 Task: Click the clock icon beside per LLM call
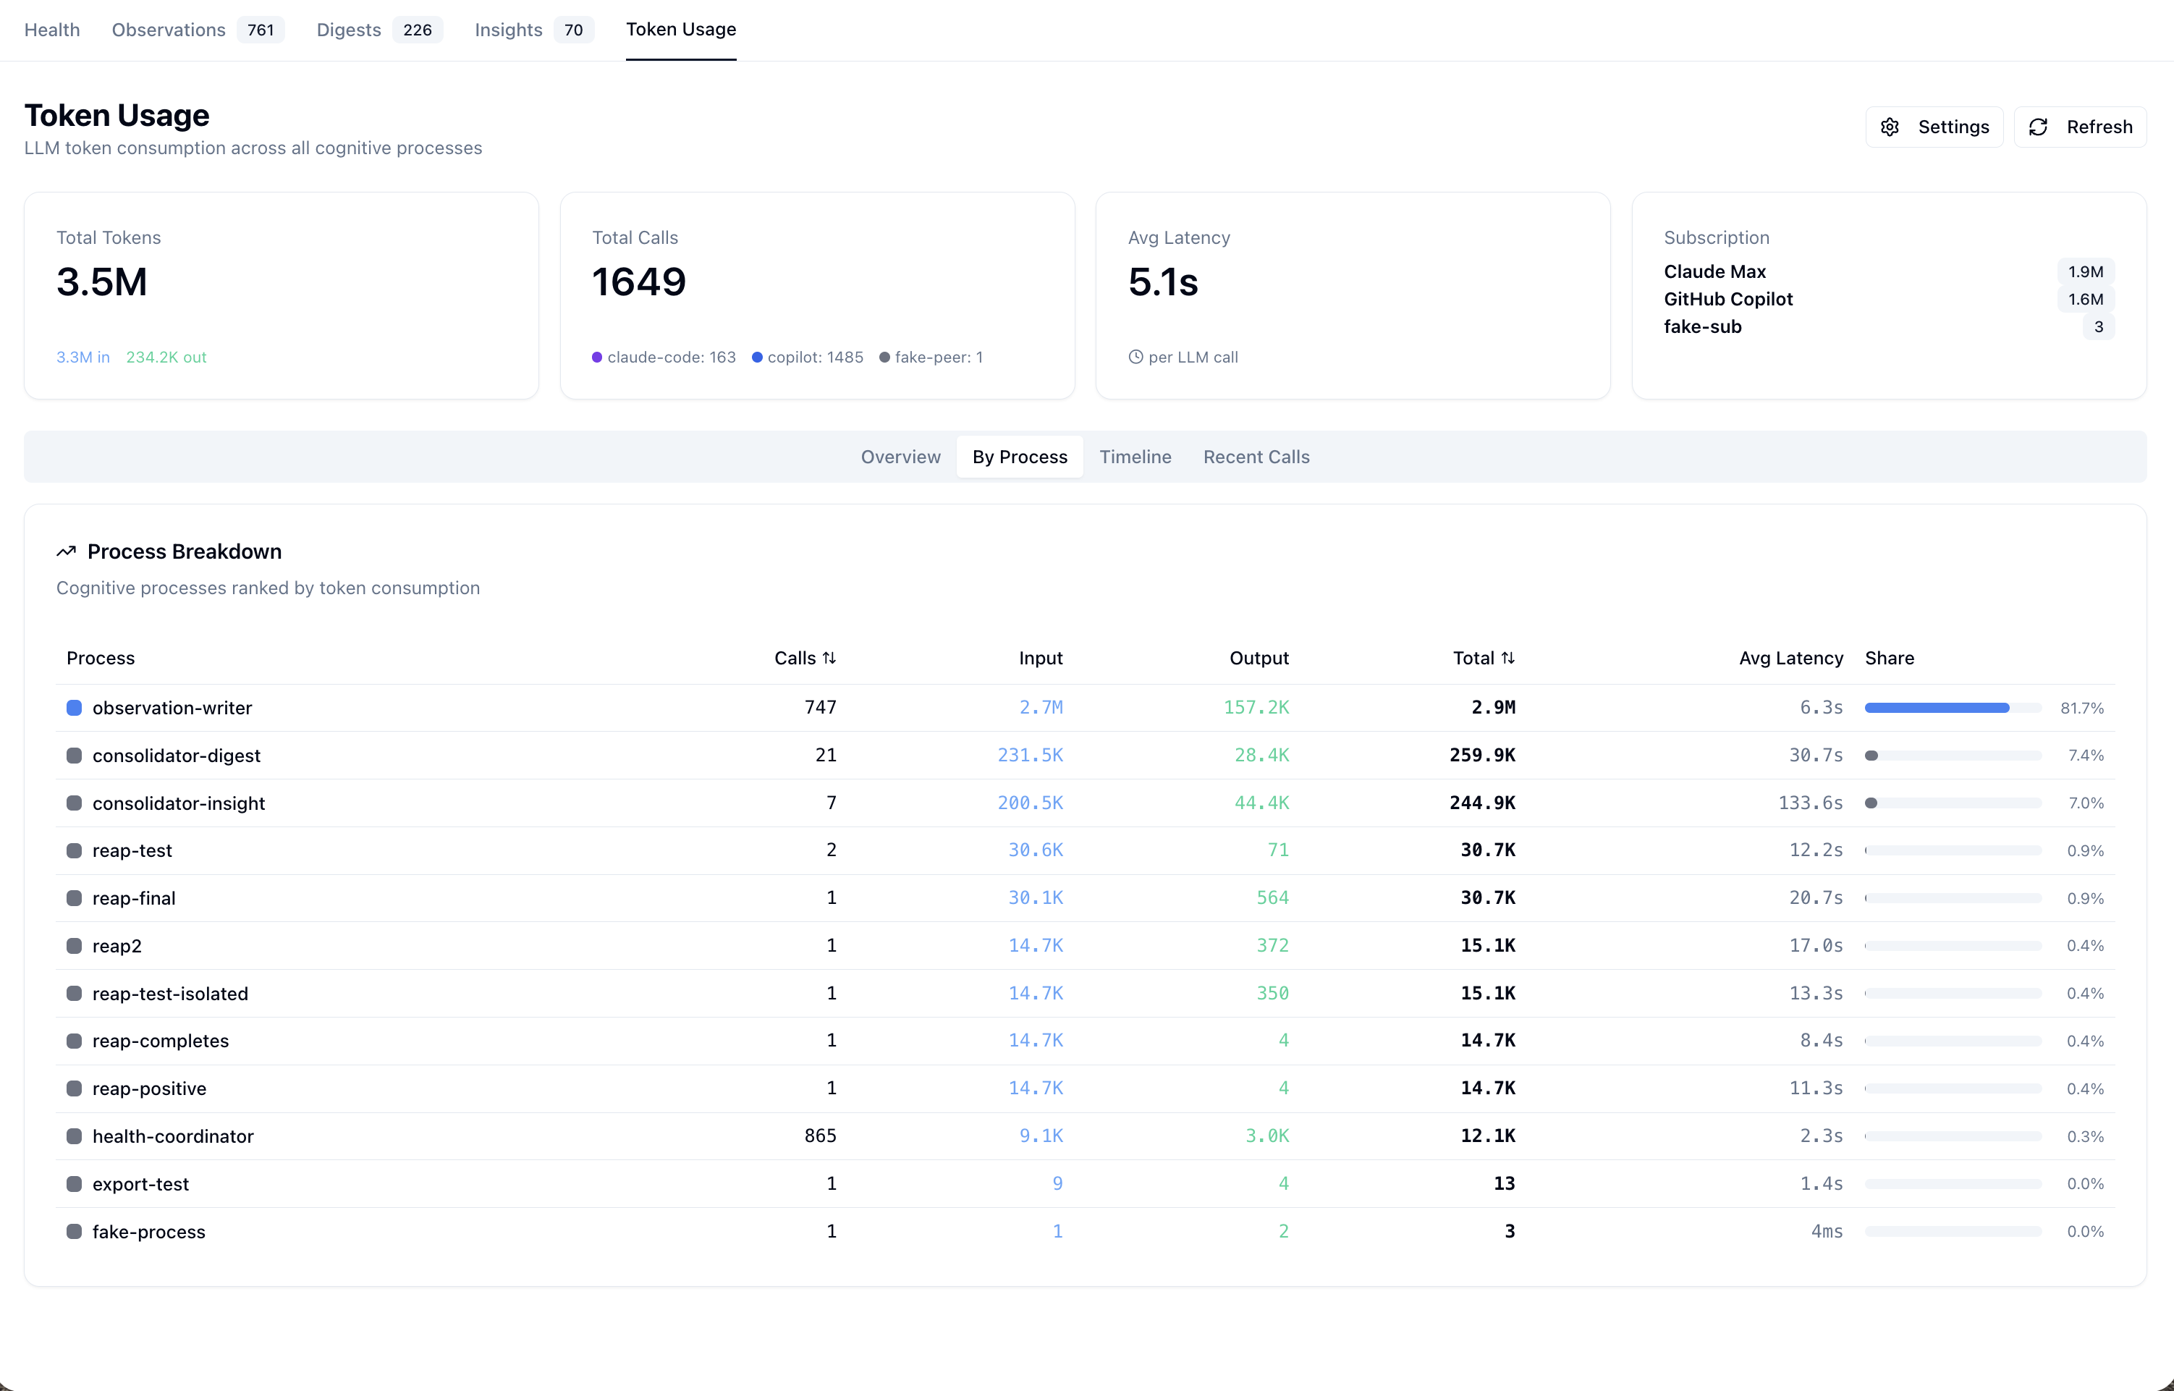(x=1135, y=357)
